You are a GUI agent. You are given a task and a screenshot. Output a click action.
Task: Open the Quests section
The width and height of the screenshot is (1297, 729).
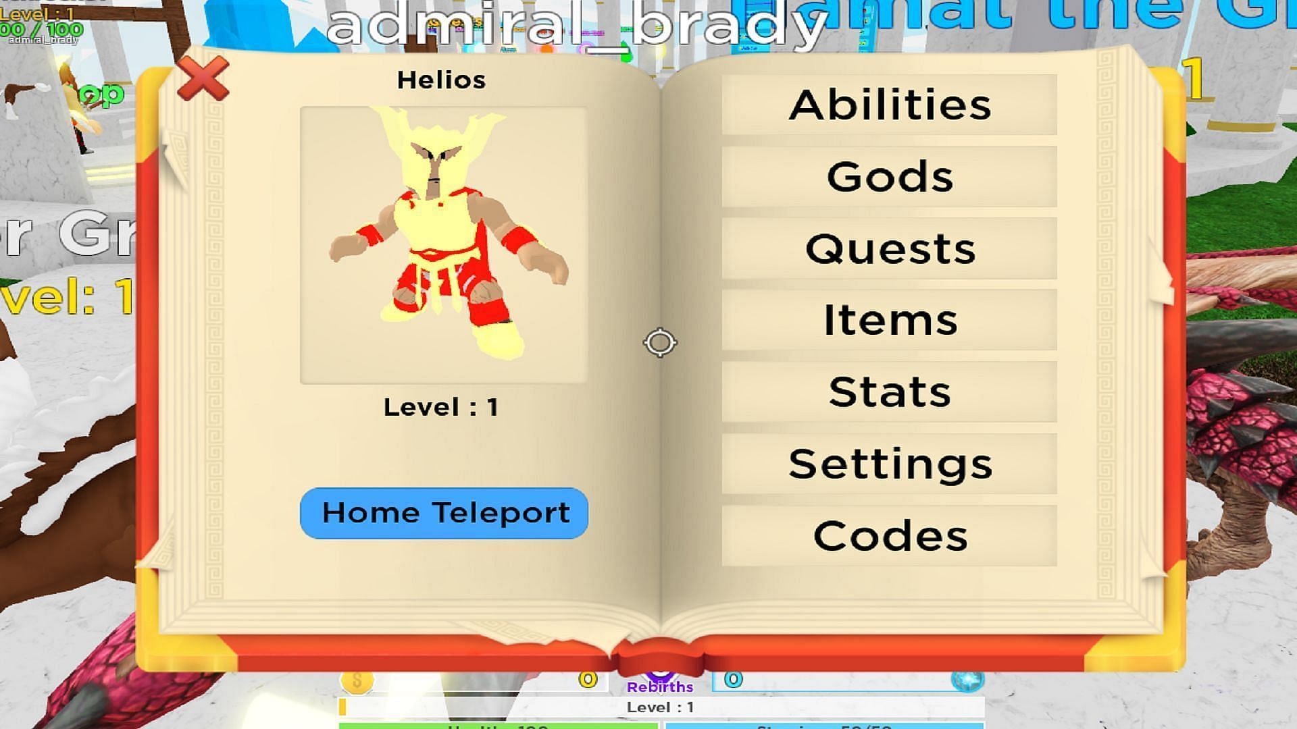[888, 248]
